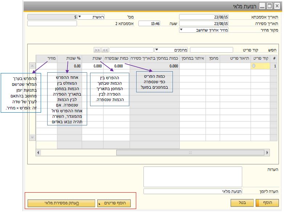
Task: Click the תיאור פריט column header
Action: pos(235,59)
